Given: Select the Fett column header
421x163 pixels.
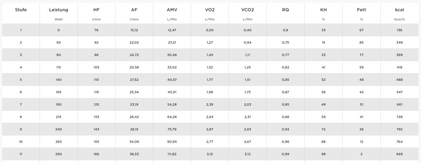Looking at the screenshot, I should pyautogui.click(x=361, y=10).
